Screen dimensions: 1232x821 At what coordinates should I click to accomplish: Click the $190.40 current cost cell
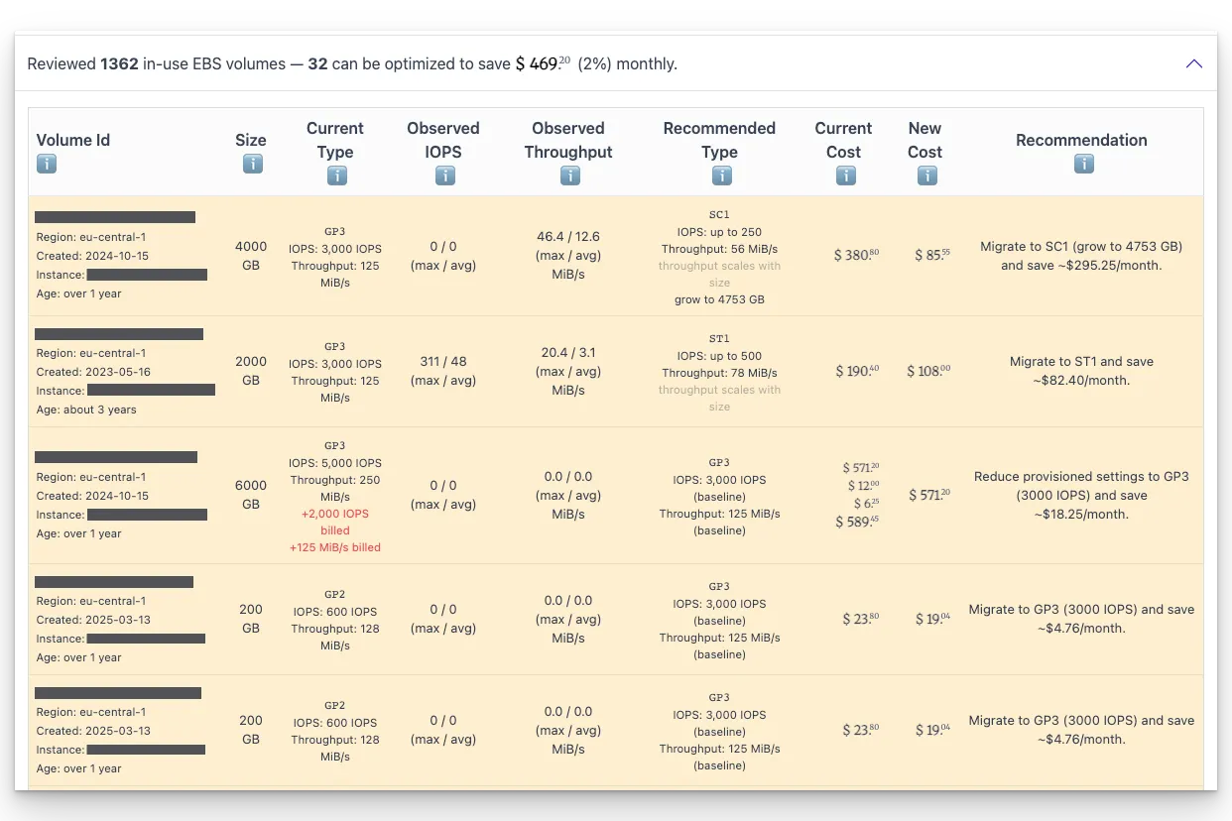(x=856, y=371)
